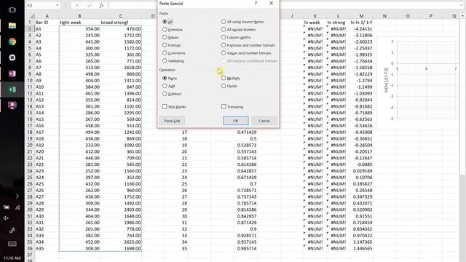The width and height of the screenshot is (466, 262).
Task: Expand hidden system tray icons chevron
Action: click(17, 196)
